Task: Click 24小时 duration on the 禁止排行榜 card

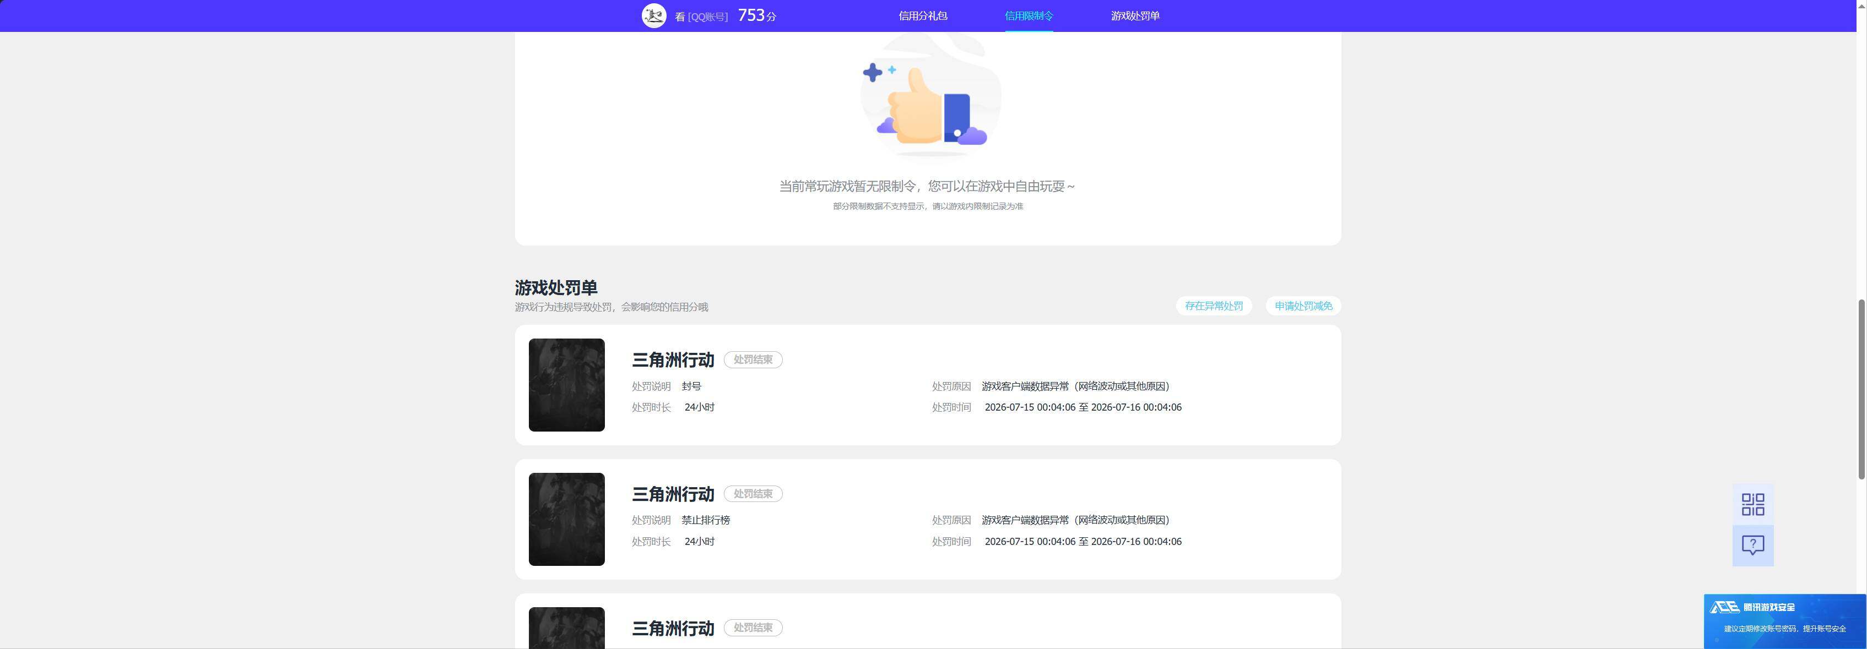Action: coord(699,542)
